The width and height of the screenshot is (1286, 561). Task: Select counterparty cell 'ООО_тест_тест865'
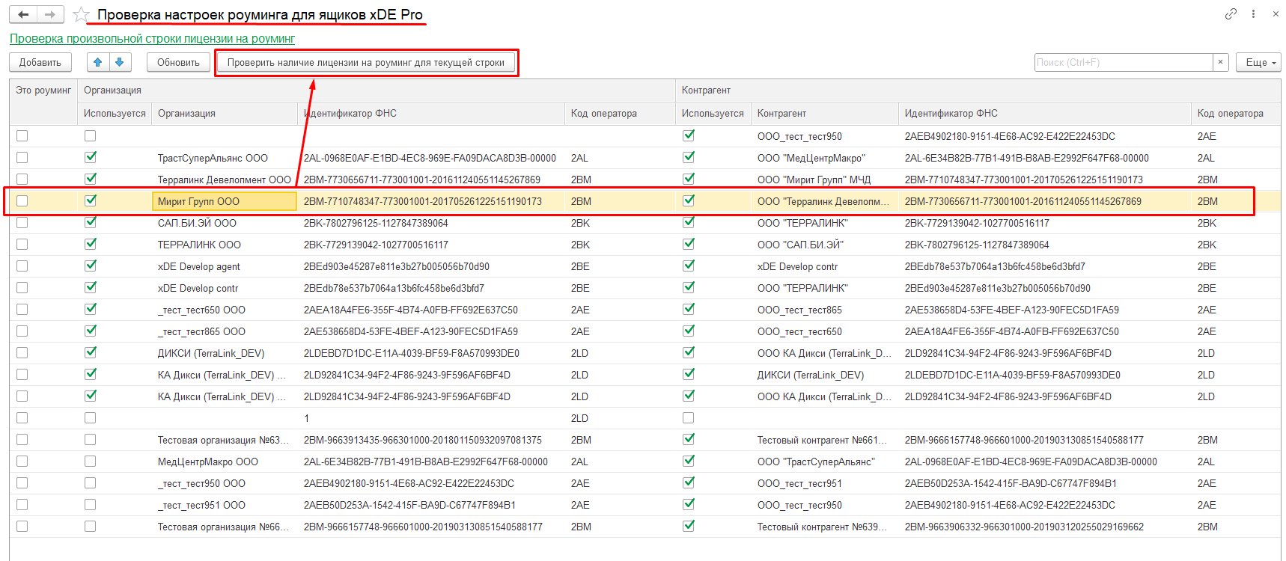coord(824,310)
